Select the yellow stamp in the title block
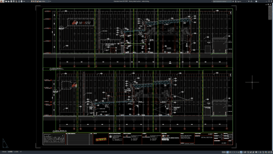 click(101, 139)
